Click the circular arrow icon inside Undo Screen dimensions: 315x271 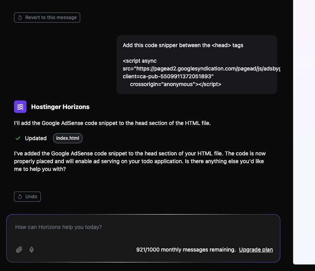(20, 197)
